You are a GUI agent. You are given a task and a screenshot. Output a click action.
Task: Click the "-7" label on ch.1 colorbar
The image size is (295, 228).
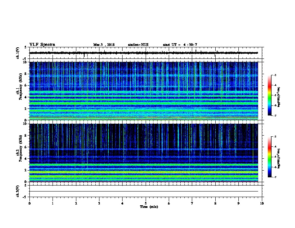click(275, 115)
